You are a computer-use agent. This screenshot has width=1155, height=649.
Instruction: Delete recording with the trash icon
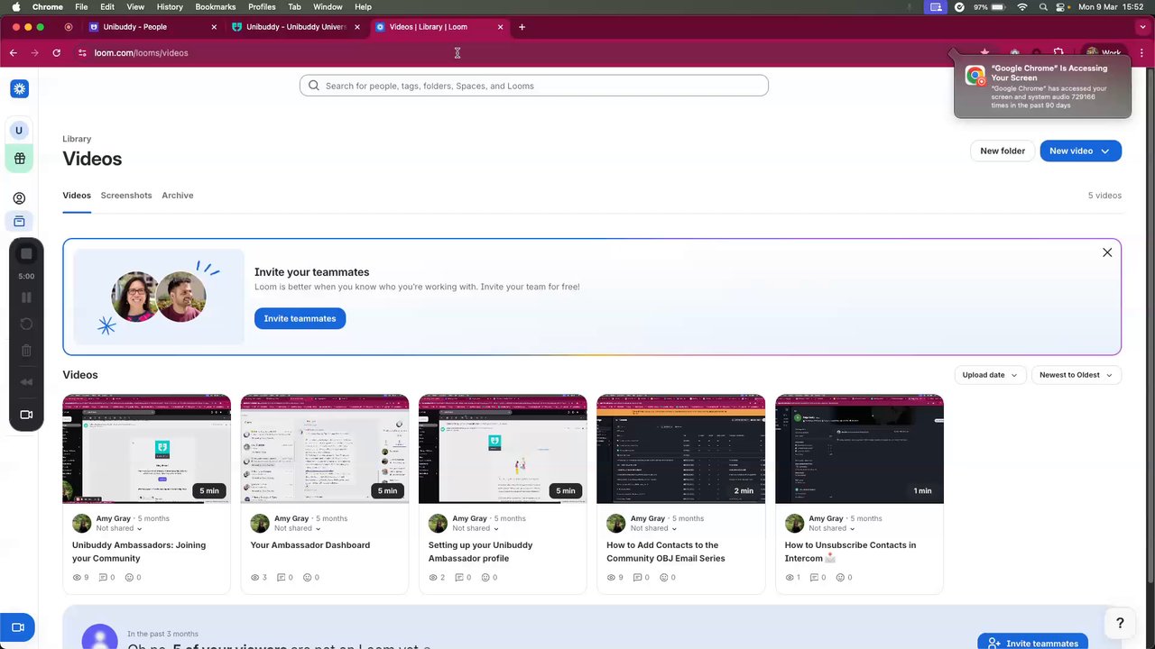click(x=26, y=351)
